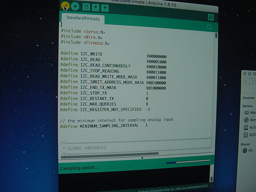Click the MINIMUM_SAMPLING_INTERVAL text

coord(109,126)
